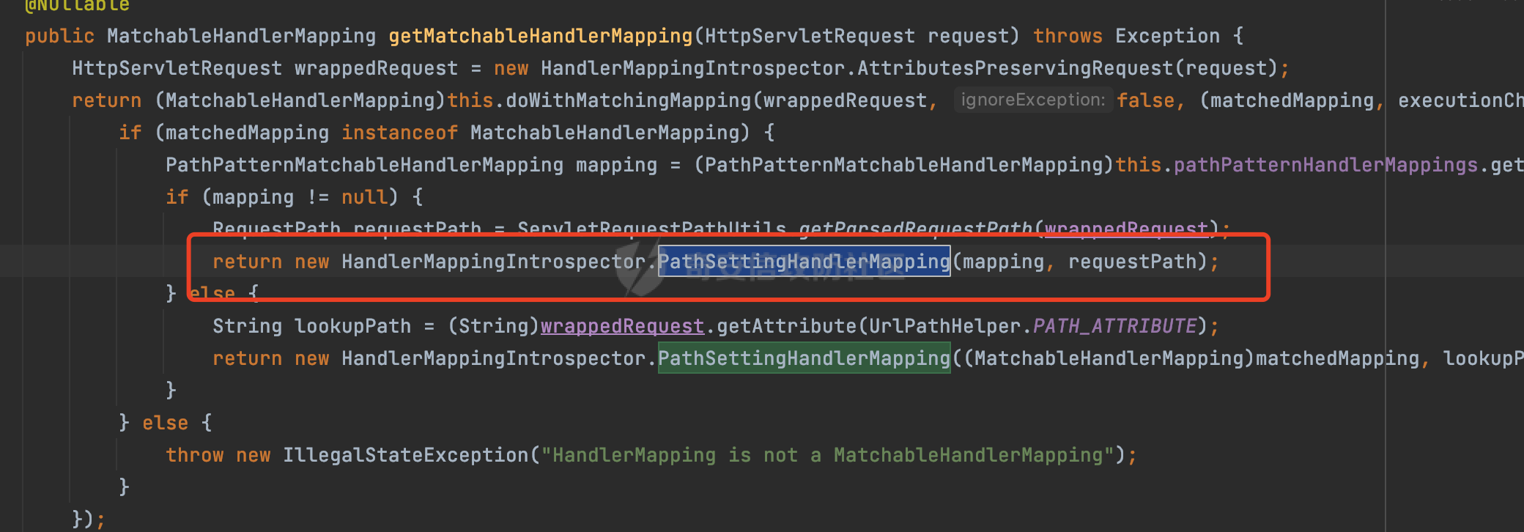Click the lookupPath variable declaration

[352, 326]
